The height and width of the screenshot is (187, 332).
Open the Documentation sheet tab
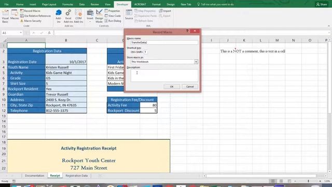[x=35, y=176]
